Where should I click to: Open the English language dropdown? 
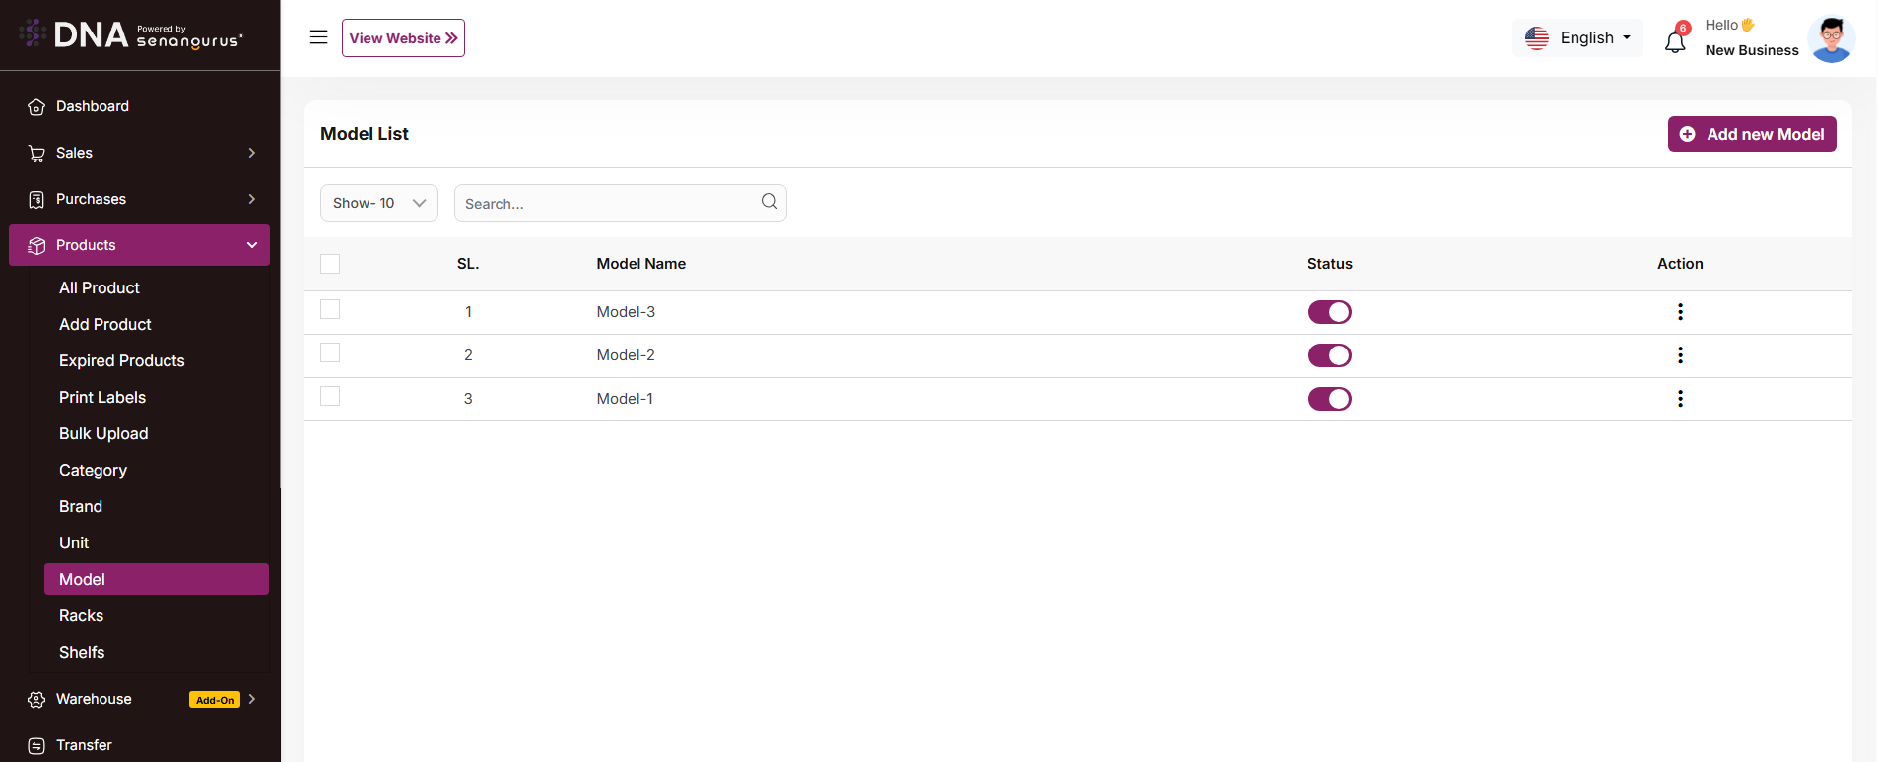click(x=1577, y=38)
